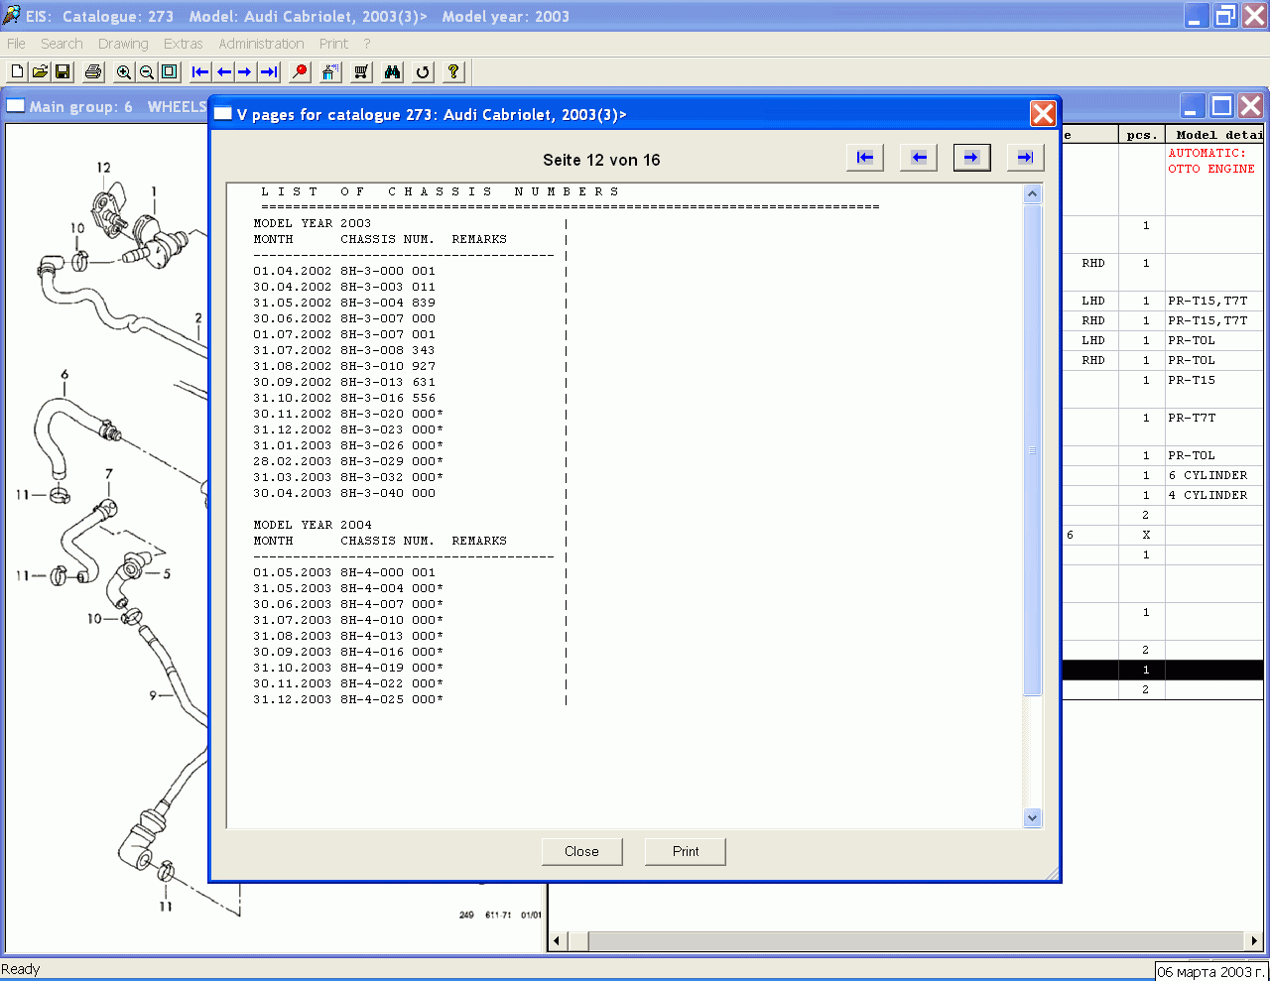Click part number 6 in the drawing
Image resolution: width=1270 pixels, height=981 pixels.
pos(64,375)
